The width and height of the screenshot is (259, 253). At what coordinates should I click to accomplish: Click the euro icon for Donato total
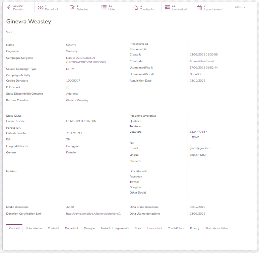(x=9, y=7)
